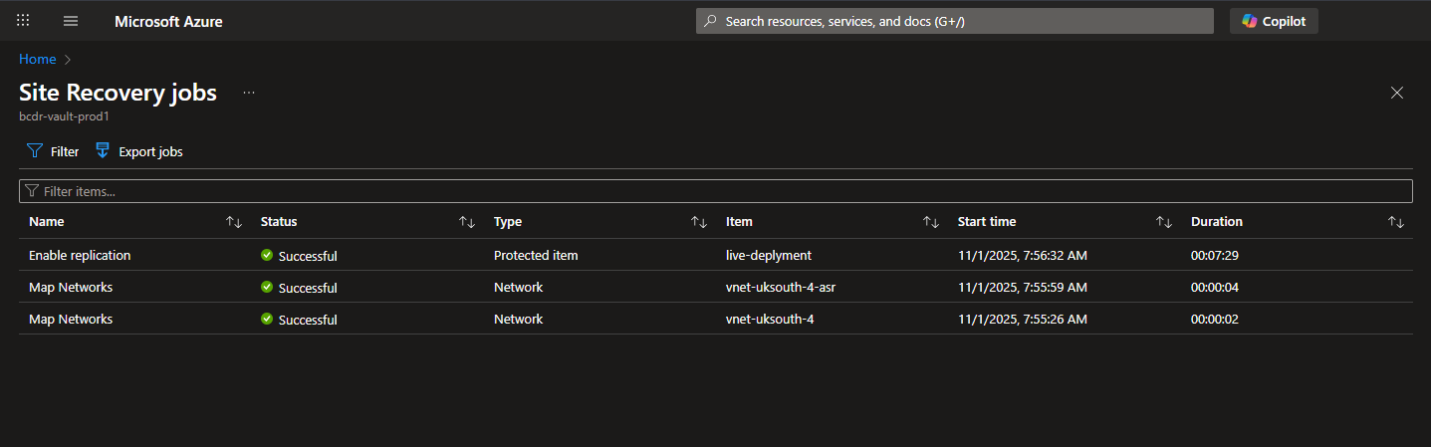Viewport: 1431px width, 447px height.
Task: Sort by Item column arrows
Action: tap(931, 222)
